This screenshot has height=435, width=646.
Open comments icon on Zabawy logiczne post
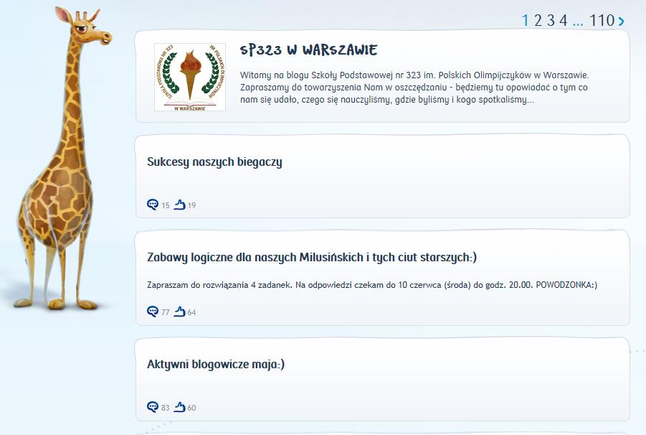tap(153, 312)
